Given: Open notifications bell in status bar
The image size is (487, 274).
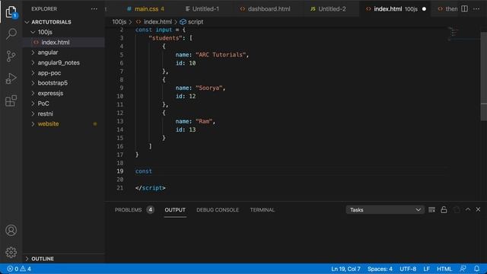Looking at the screenshot, I should tap(477, 269).
